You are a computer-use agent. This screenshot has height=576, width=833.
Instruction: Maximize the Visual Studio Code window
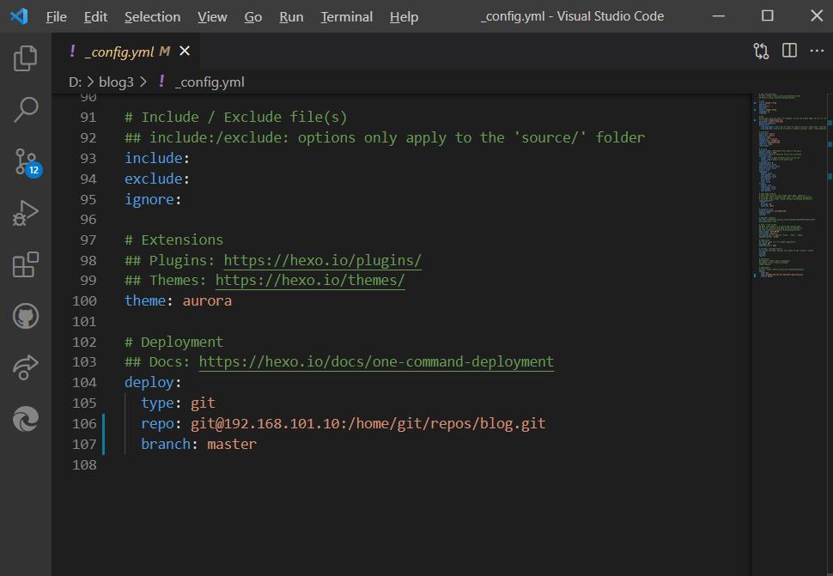[x=767, y=16]
